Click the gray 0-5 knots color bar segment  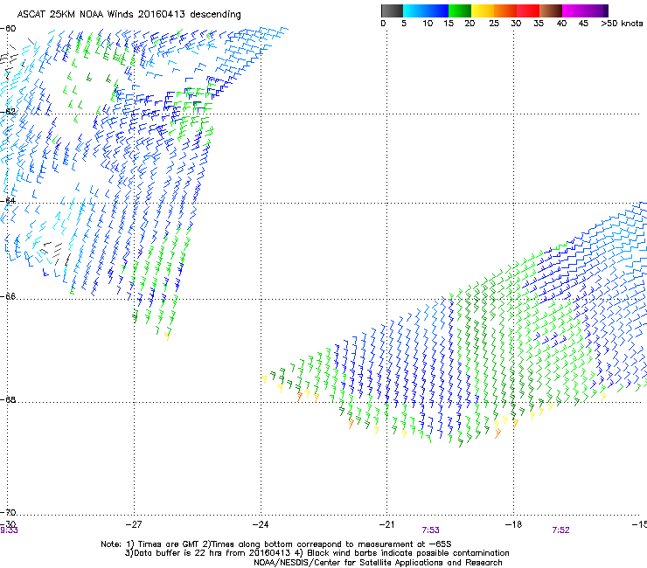392,10
